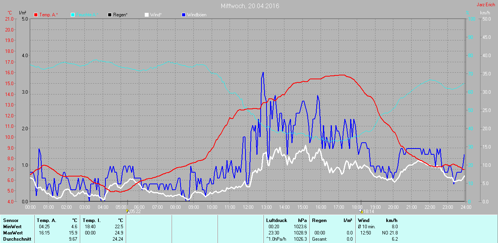The image size is (498, 243).
Task: Click the 'Durchschnitt' row header
Action: (17, 239)
